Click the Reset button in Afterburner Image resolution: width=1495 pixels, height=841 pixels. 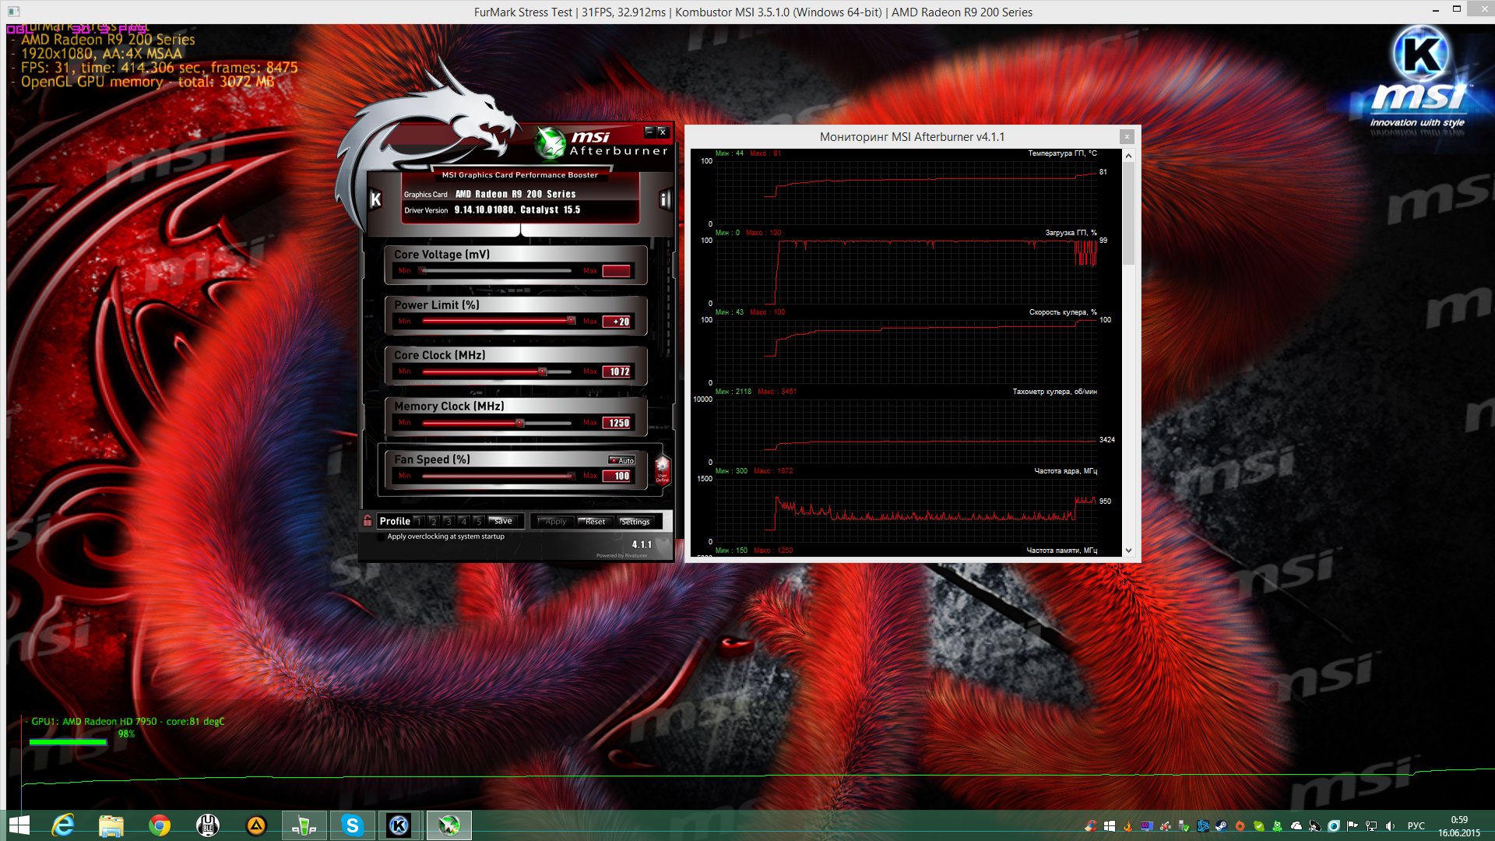click(595, 521)
